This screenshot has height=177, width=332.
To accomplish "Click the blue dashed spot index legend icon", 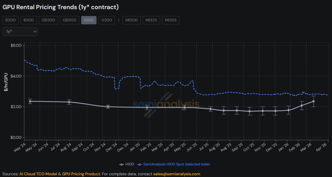I will coord(140,164).
